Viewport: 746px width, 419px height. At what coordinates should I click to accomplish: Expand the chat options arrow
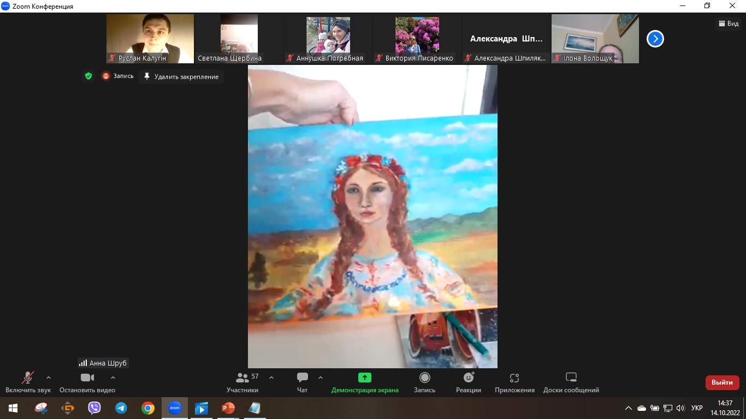click(321, 378)
